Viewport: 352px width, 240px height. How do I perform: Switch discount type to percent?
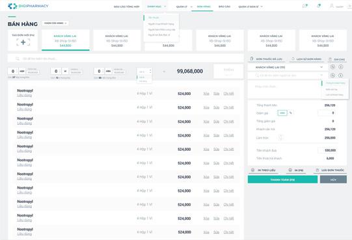pos(290,113)
